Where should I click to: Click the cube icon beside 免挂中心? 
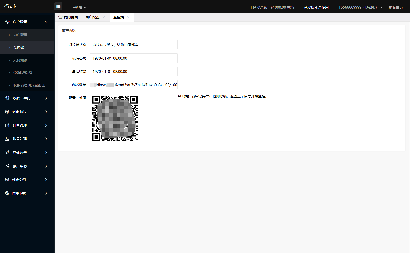[7, 112]
